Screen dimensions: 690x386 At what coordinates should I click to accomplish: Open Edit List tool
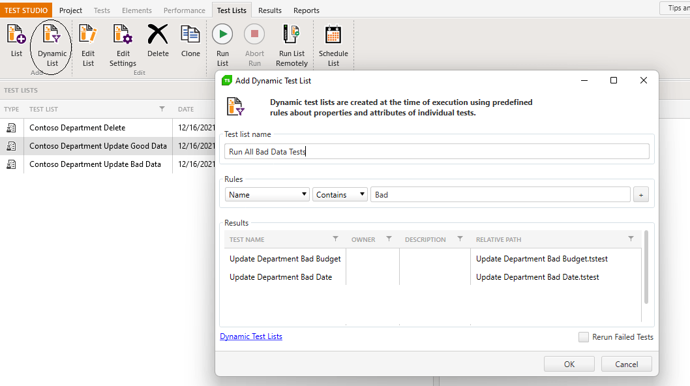pos(88,34)
